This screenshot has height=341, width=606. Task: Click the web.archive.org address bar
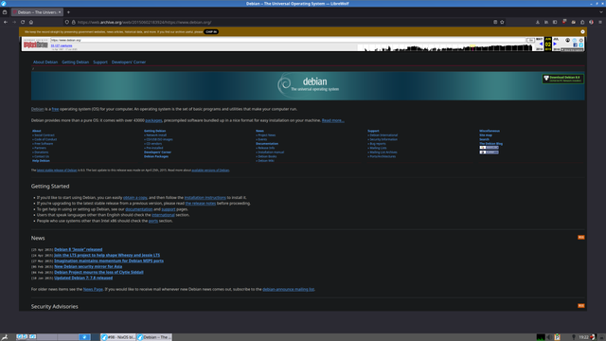pos(284,22)
